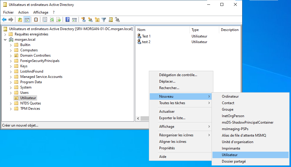Click the Export list toolbar icon
Image resolution: width=291 pixels, height=167 pixels.
pyautogui.click(x=59, y=20)
